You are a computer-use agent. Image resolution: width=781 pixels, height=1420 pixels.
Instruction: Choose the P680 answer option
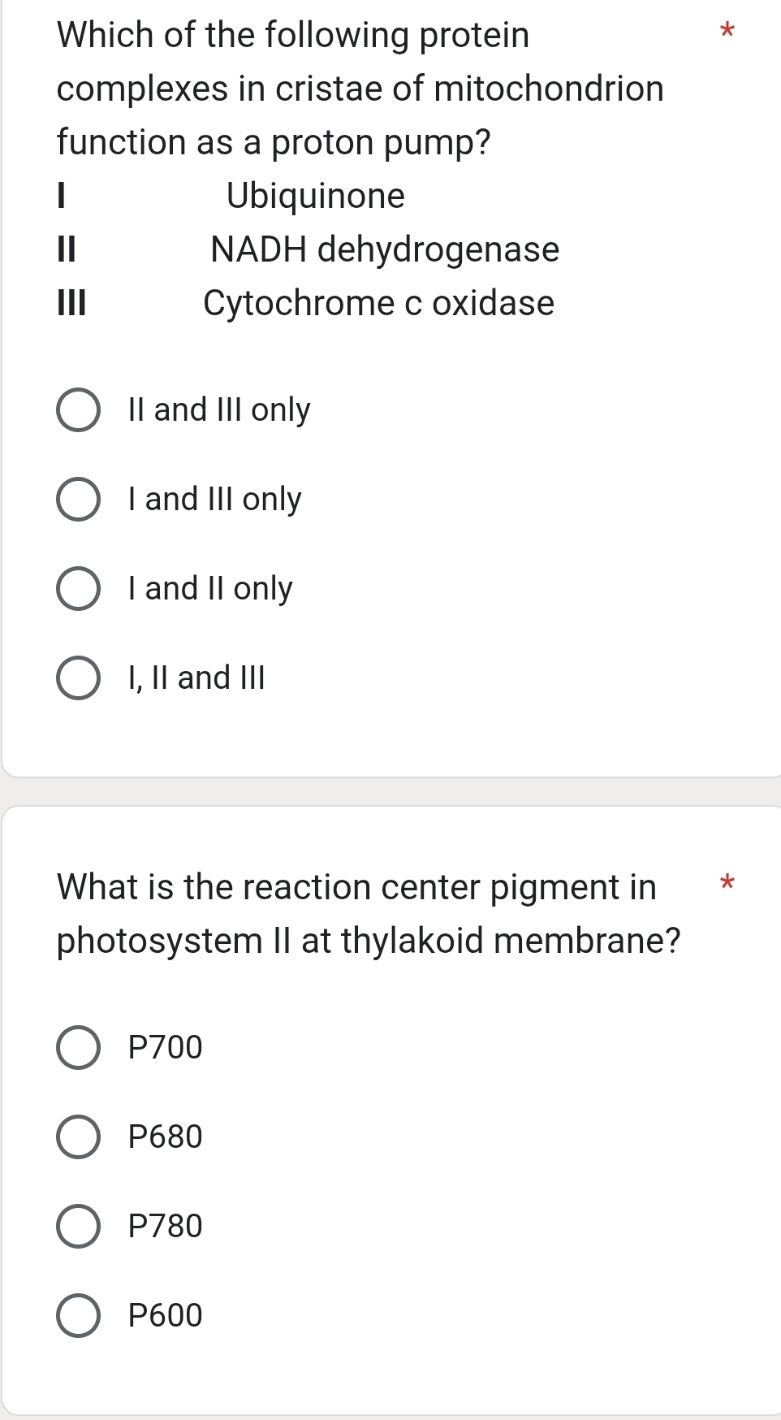pyautogui.click(x=78, y=1137)
